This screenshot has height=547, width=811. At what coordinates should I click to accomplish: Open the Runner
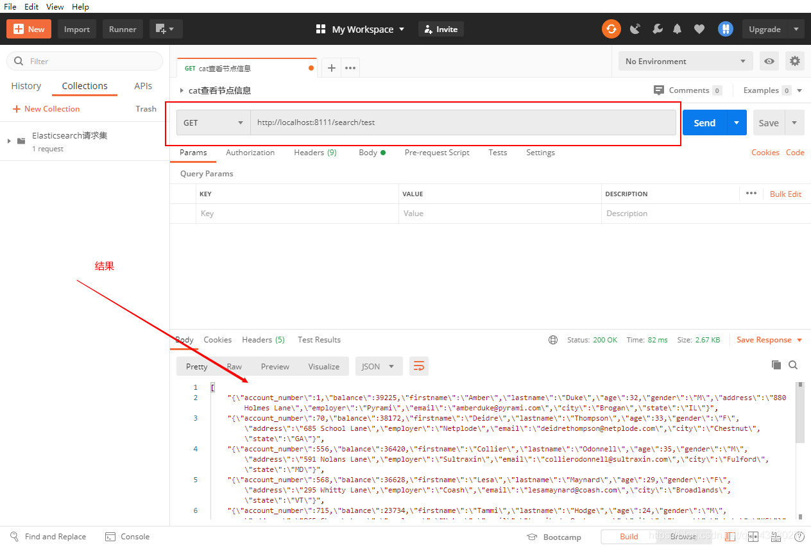123,29
